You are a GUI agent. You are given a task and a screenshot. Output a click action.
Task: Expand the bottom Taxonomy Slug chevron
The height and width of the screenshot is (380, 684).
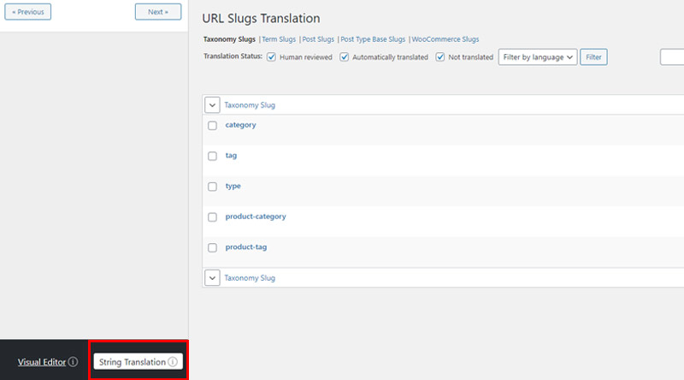(212, 278)
